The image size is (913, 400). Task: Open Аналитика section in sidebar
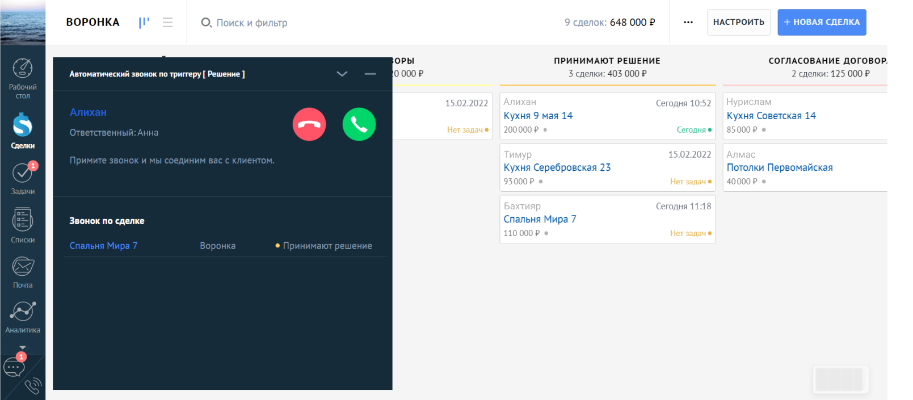23,317
